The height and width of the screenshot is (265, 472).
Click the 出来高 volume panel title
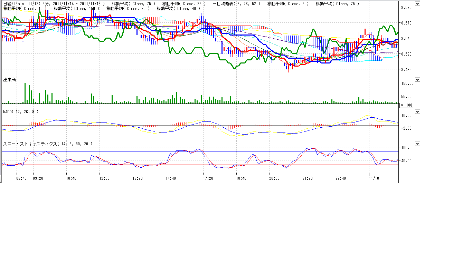(x=10, y=80)
